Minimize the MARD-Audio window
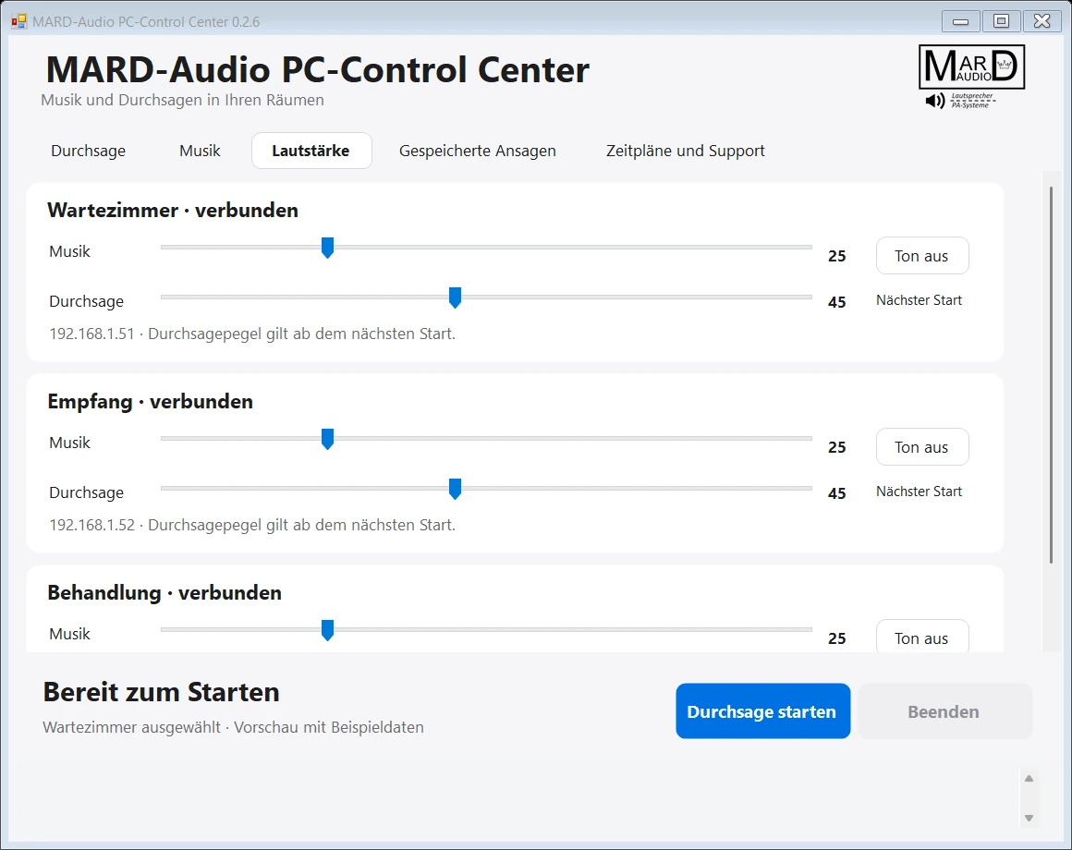This screenshot has width=1072, height=850. 960,21
